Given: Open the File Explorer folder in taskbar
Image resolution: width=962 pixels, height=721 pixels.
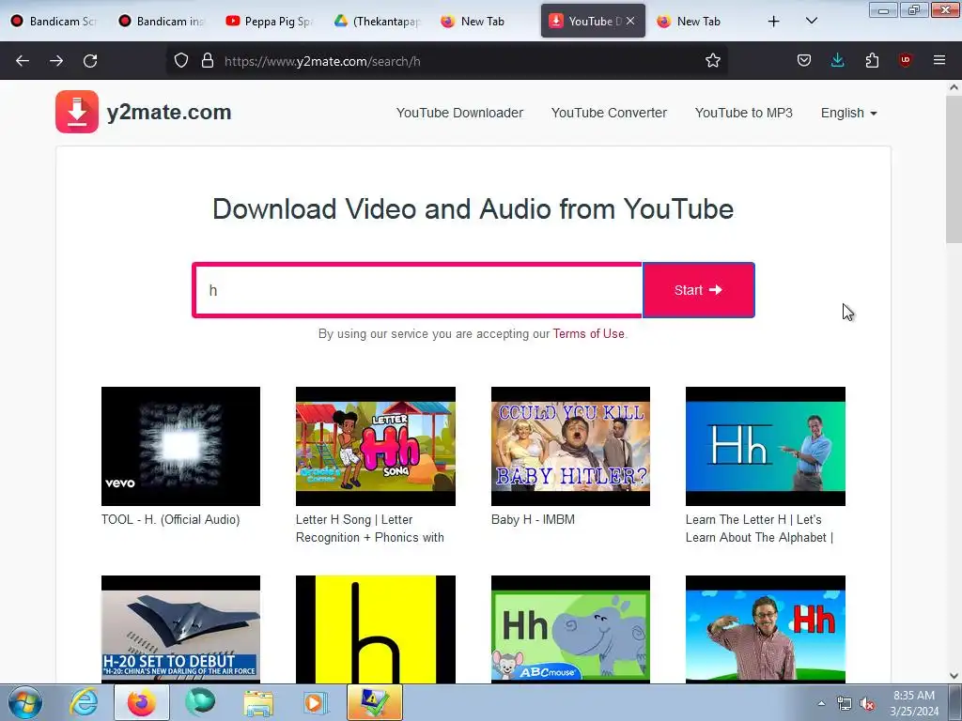Looking at the screenshot, I should coord(258,702).
